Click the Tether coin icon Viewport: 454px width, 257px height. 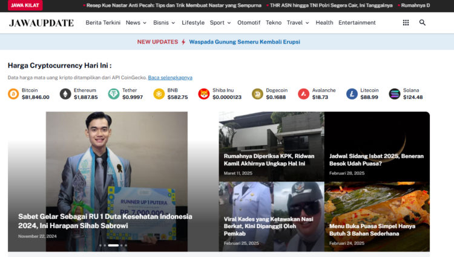point(114,94)
